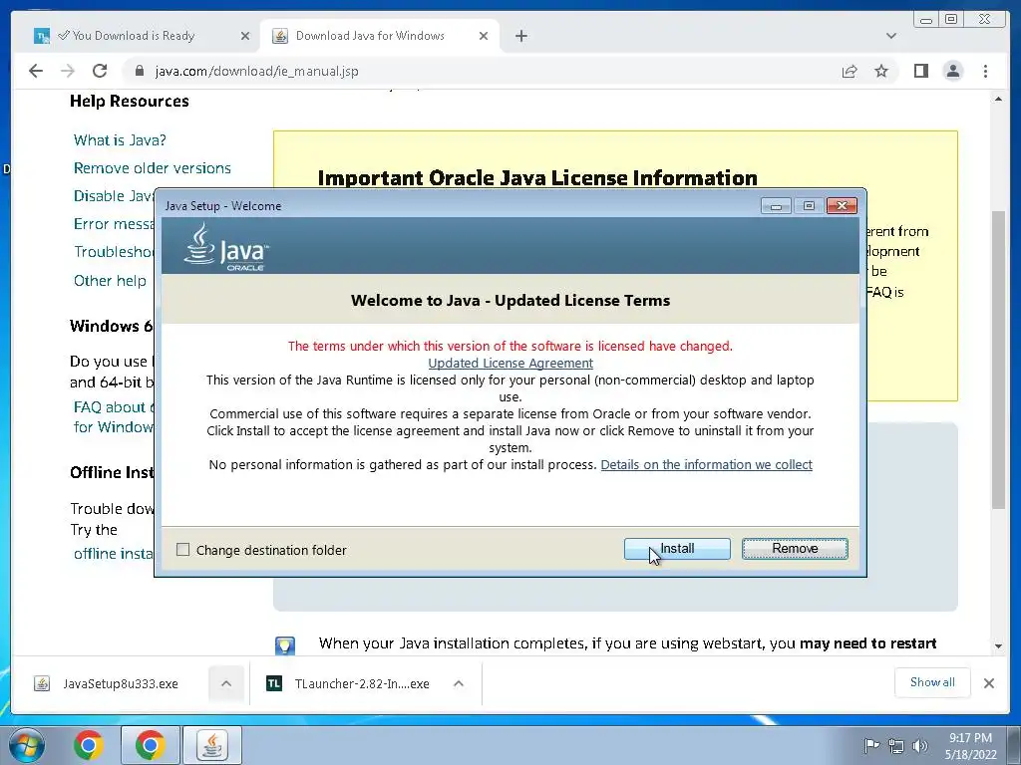Screen dimensions: 1021x765
Task: Click the padlock site info icon
Action: pyautogui.click(x=139, y=71)
